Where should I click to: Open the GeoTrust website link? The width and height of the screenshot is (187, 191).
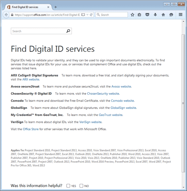pos(111,115)
